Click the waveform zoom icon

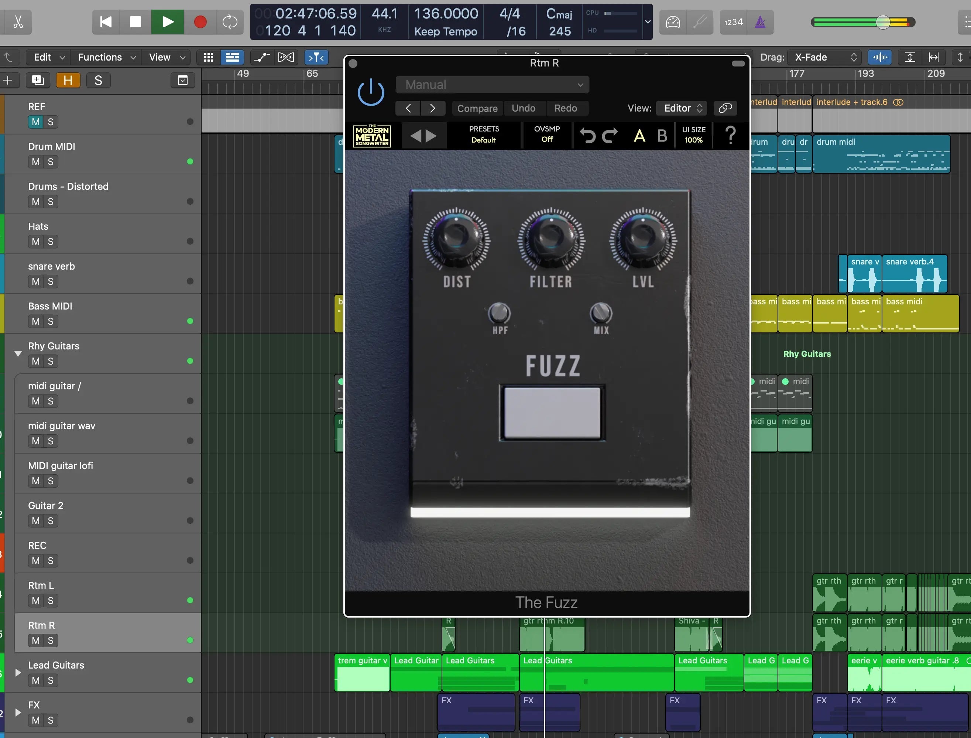[x=880, y=57]
